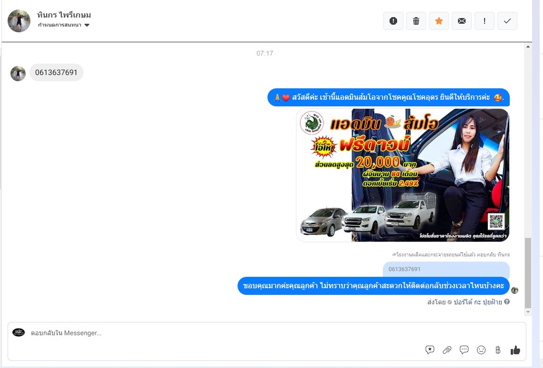Image resolution: width=543 pixels, height=368 pixels.
Task: Click the blue greeting message bubble
Action: [389, 97]
